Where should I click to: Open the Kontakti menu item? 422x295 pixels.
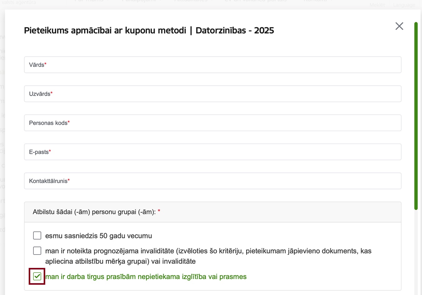pyautogui.click(x=318, y=1)
